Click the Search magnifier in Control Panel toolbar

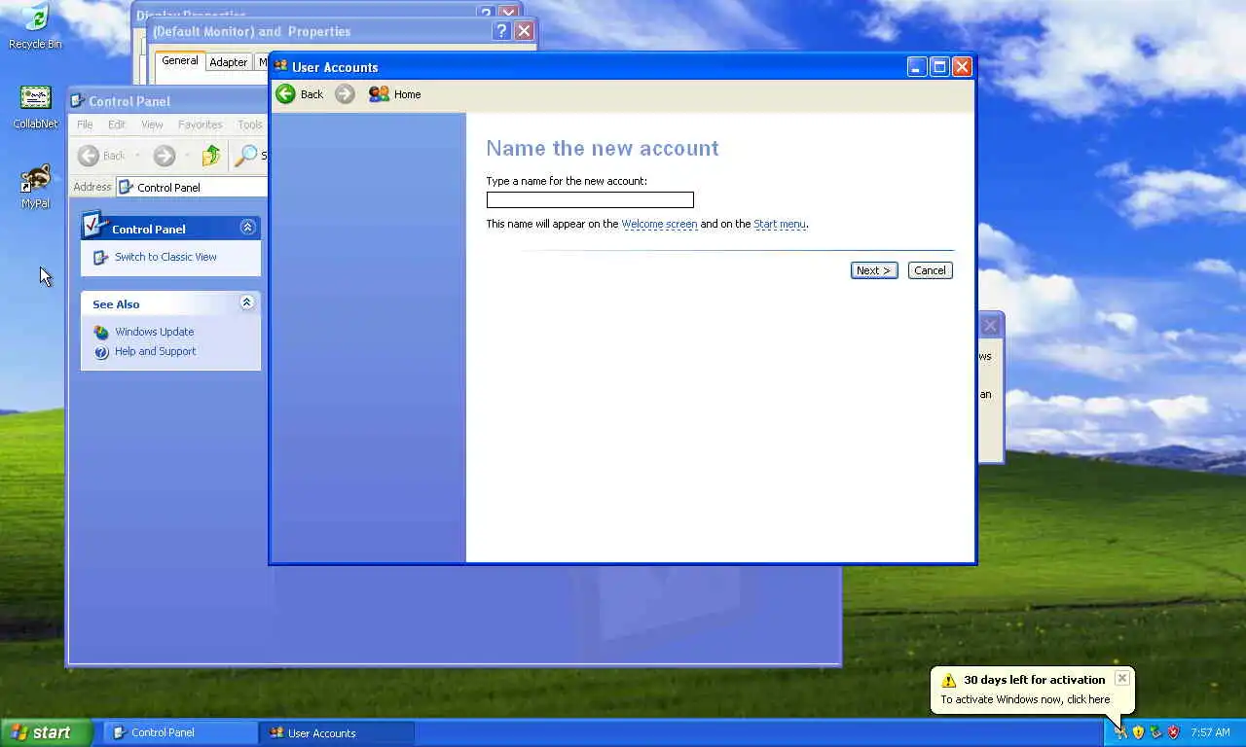[x=247, y=156]
